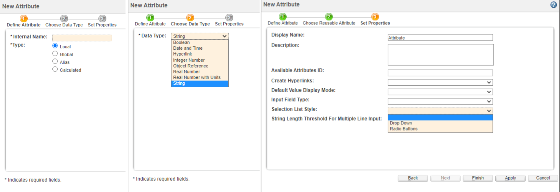This screenshot has height=192, width=560.
Task: Open the help icon in the third window
Action: (x=553, y=5)
